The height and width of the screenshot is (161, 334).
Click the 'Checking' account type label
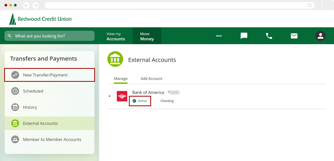click(167, 101)
